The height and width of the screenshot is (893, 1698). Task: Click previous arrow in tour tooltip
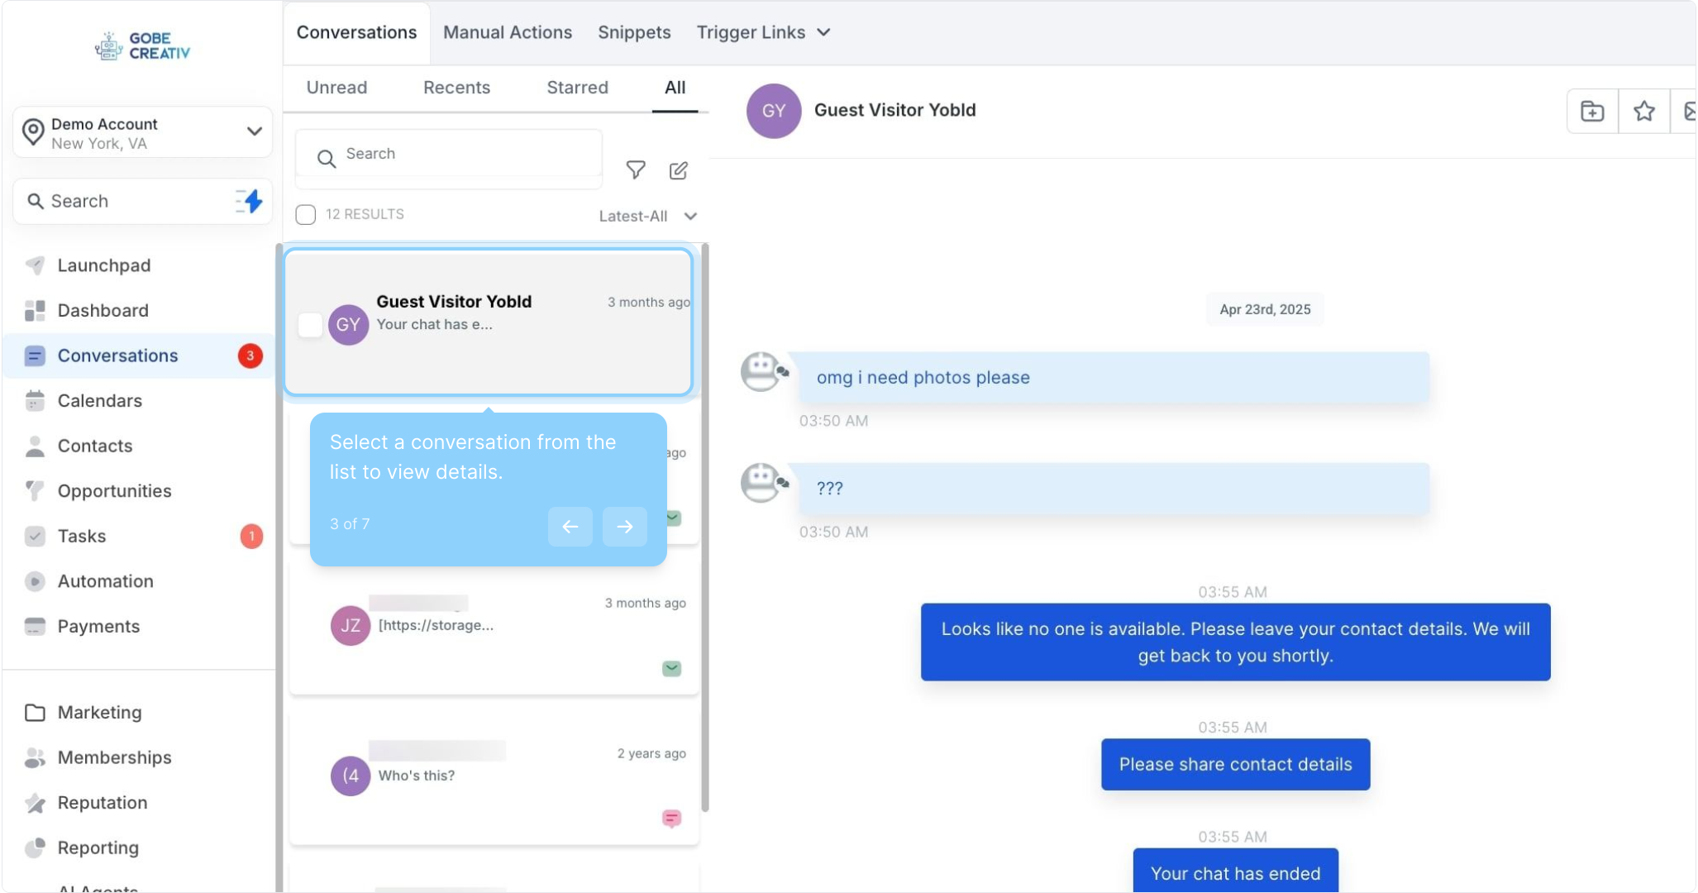(570, 526)
